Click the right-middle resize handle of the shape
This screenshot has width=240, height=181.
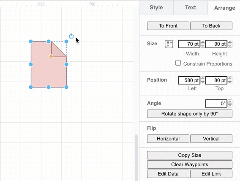pos(66,64)
